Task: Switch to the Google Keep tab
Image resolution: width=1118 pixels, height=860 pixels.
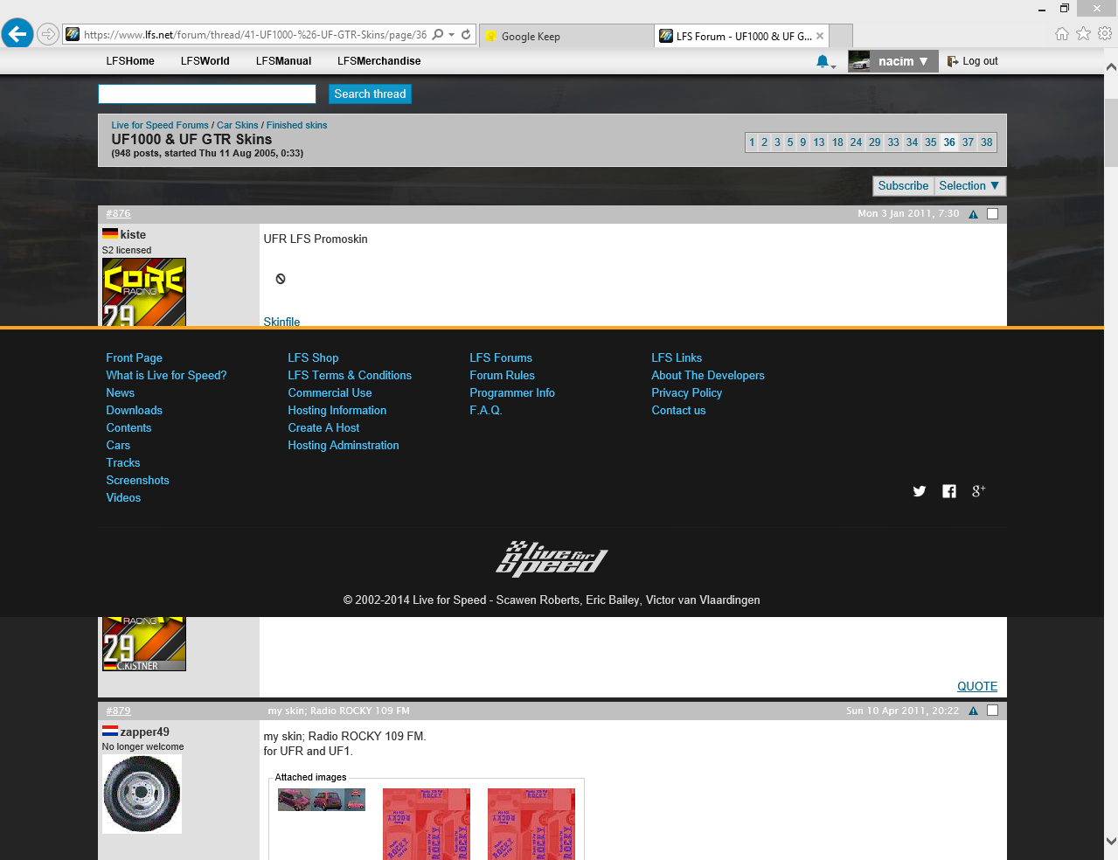Action: coord(566,36)
